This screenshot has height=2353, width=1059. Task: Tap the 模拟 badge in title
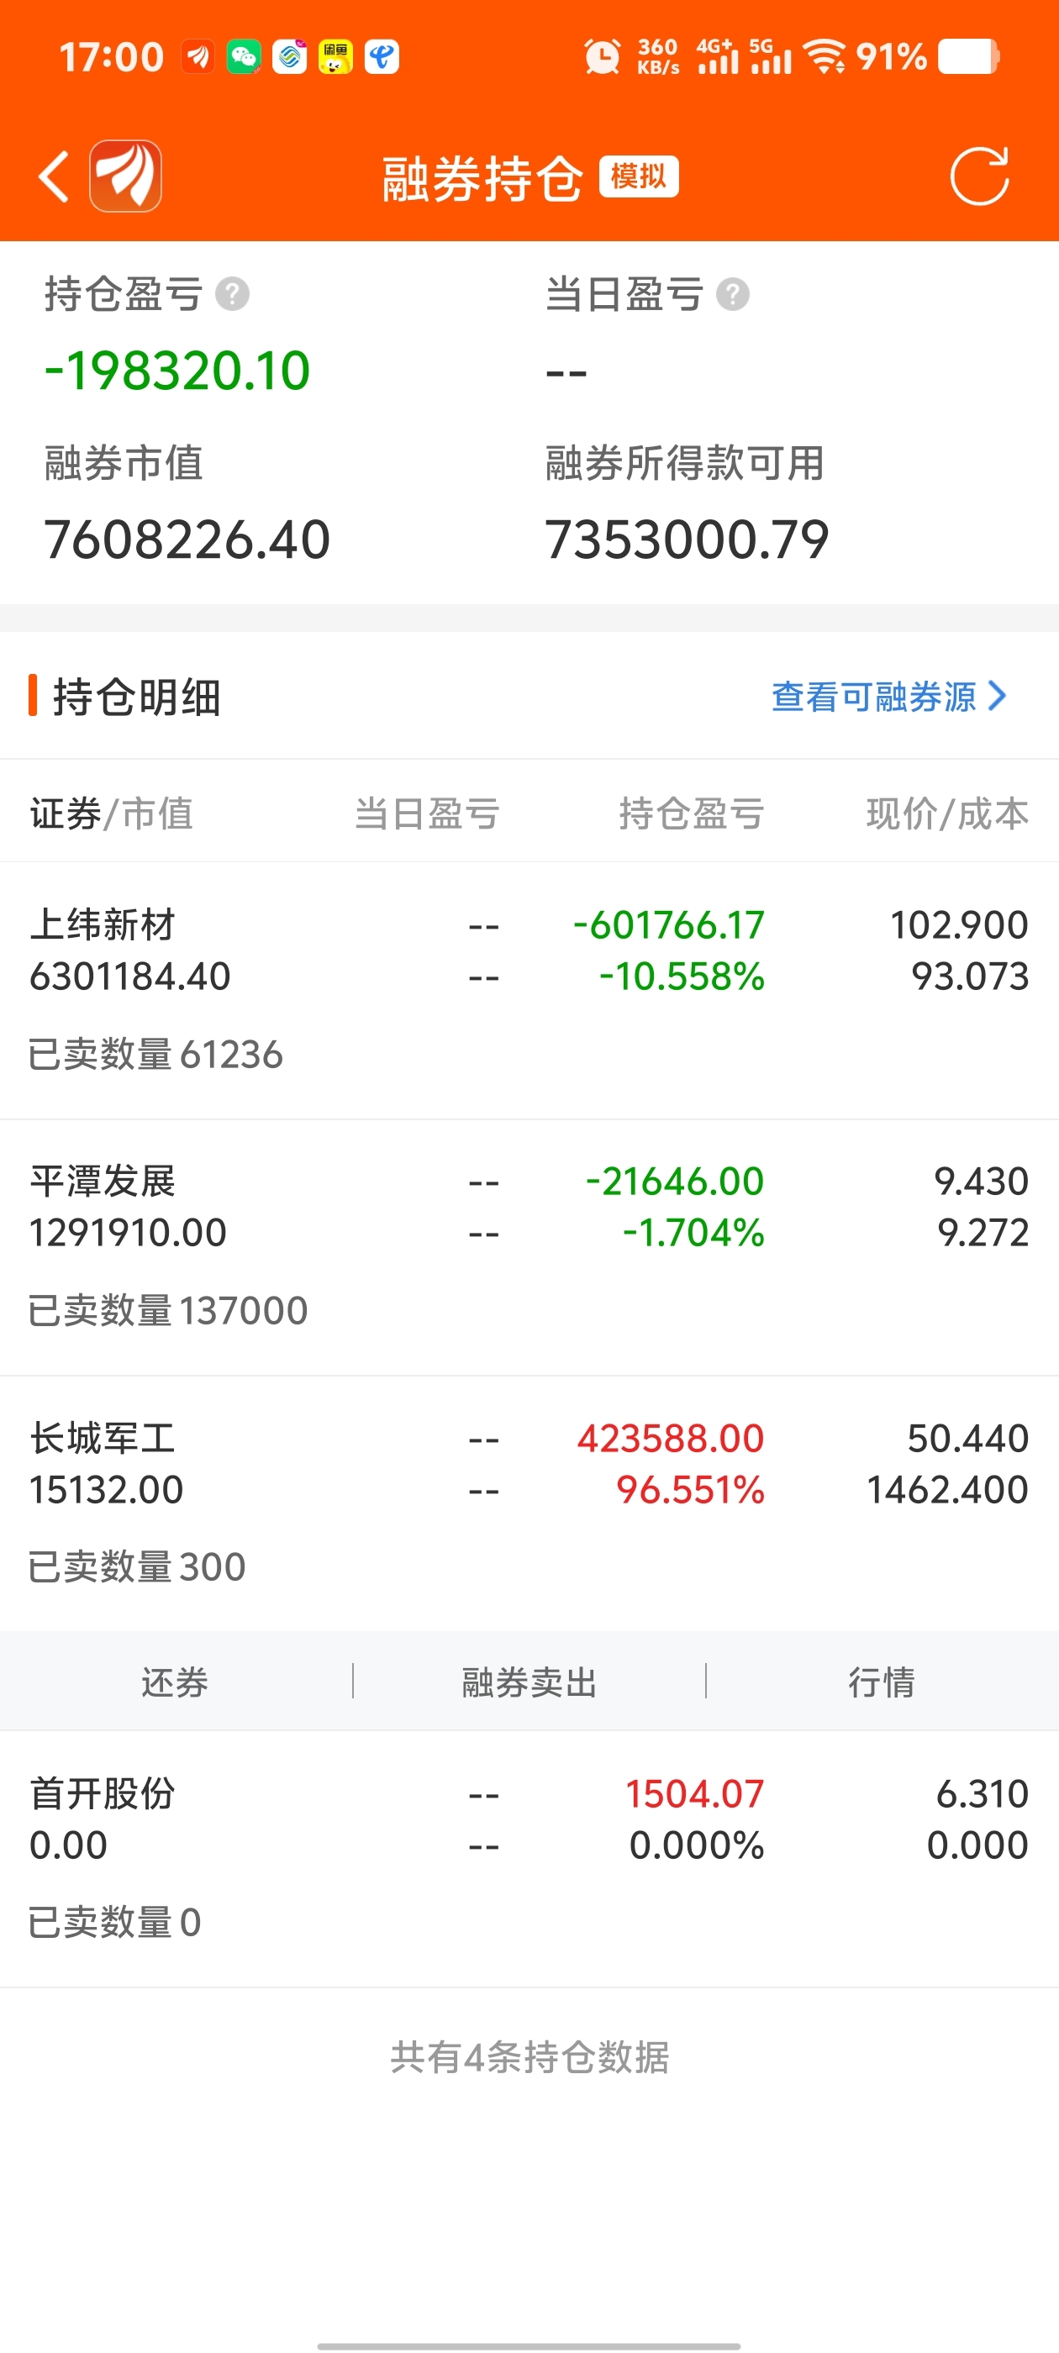coord(639,176)
